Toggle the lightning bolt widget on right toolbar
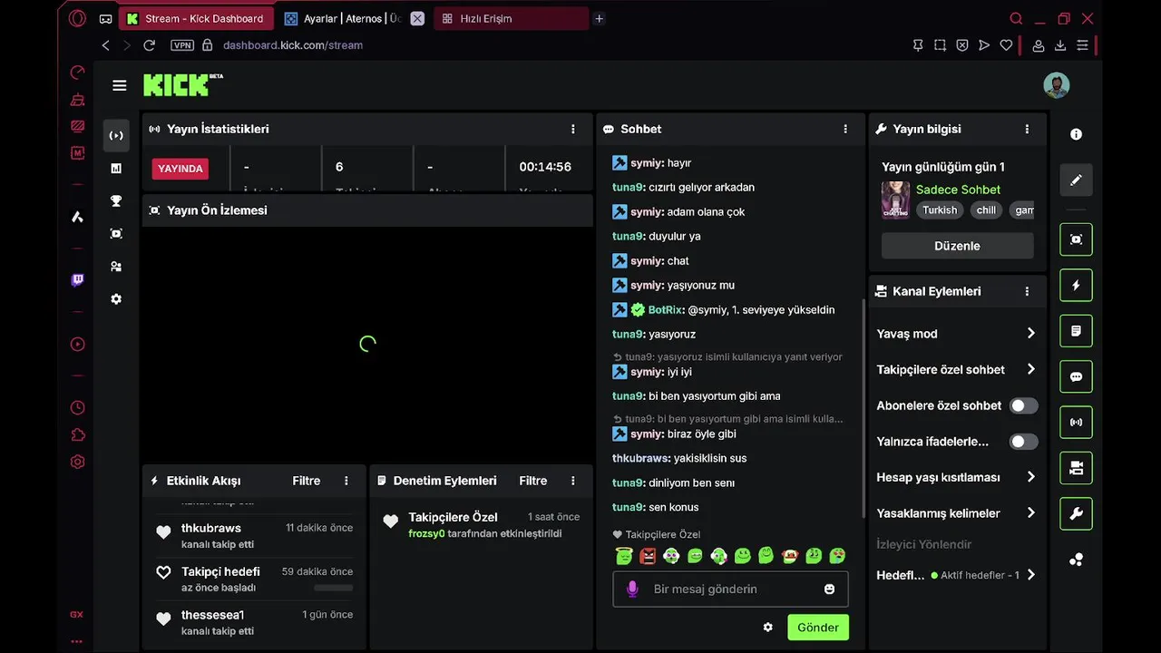This screenshot has height=653, width=1161. click(x=1076, y=285)
